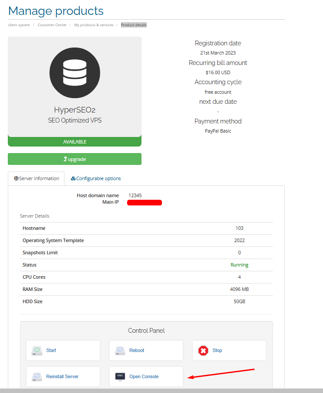The height and width of the screenshot is (393, 323).
Task: Click the Hostname value 103
Action: [239, 228]
